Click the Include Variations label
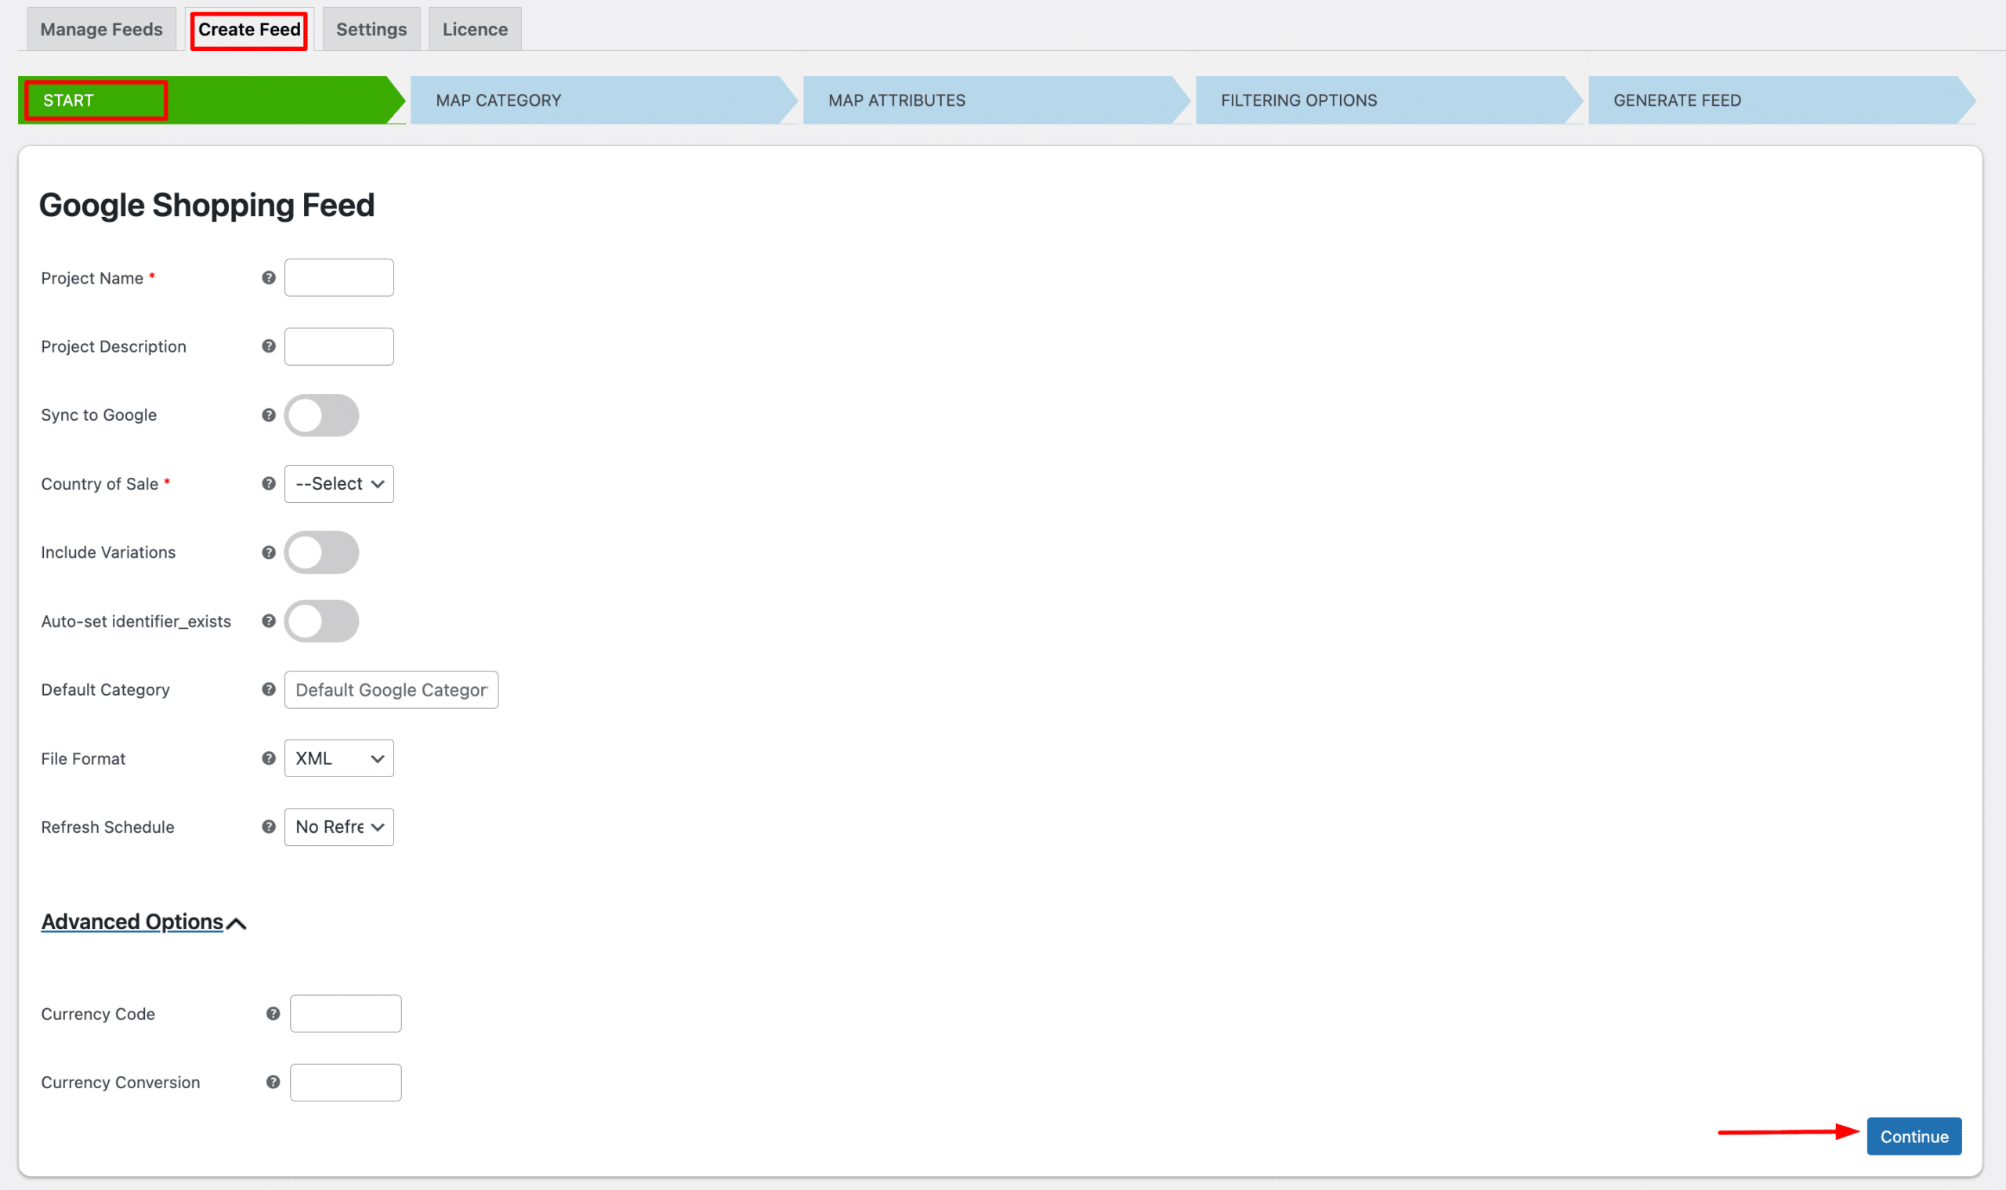The width and height of the screenshot is (2006, 1190). (x=108, y=552)
